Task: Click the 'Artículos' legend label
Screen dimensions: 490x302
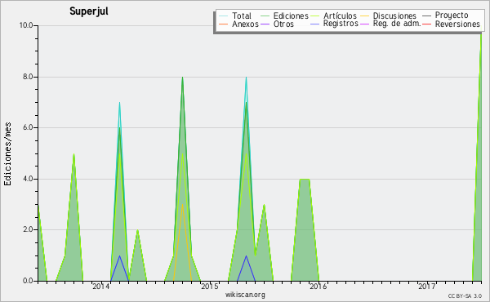Action: pos(340,16)
